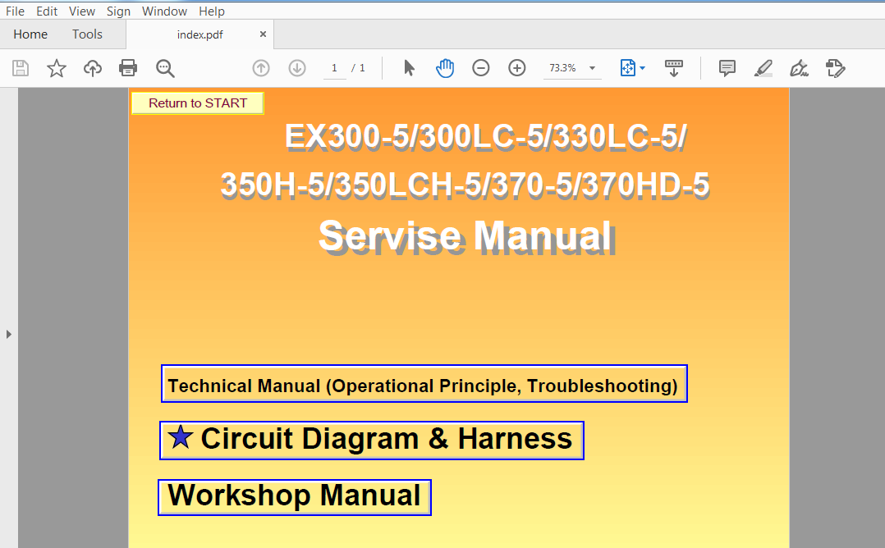
Task: Open the Edit menu
Action: tap(47, 11)
